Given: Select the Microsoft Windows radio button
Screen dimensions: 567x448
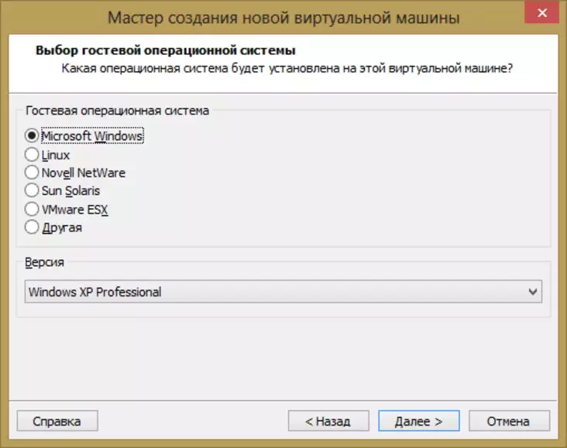Looking at the screenshot, I should [32, 135].
